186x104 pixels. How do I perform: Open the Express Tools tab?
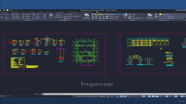point(87,12)
